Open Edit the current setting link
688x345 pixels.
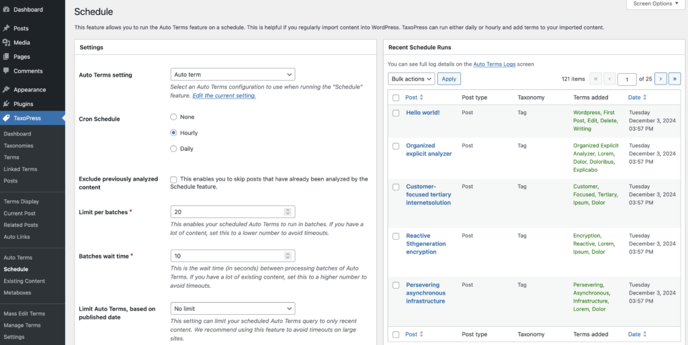tap(224, 95)
